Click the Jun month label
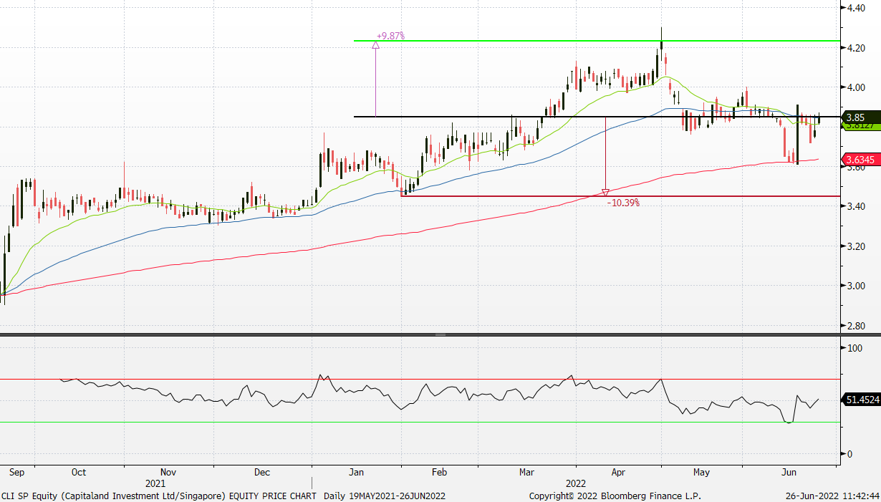The width and height of the screenshot is (881, 502). click(789, 473)
